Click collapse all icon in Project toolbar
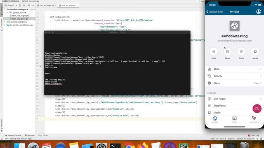Screen dimensions: 264x148 pos(24,5)
